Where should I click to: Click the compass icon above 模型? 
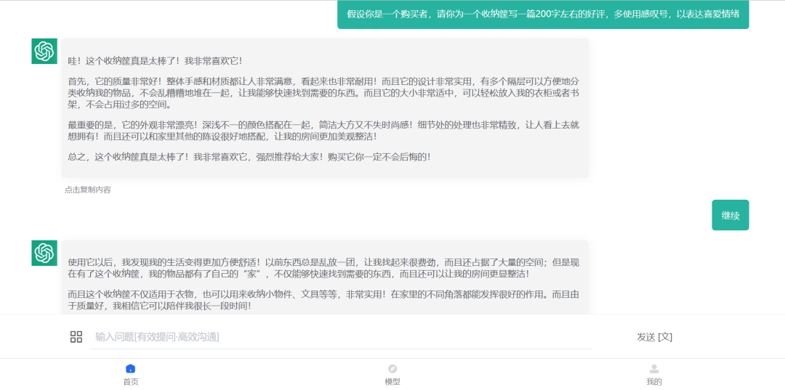392,369
